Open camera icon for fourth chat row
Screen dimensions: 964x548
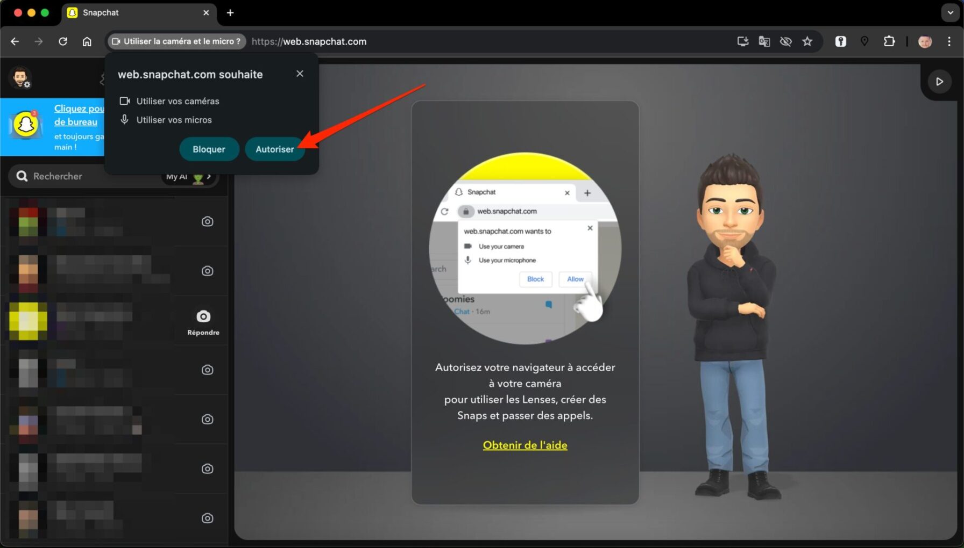coord(207,370)
